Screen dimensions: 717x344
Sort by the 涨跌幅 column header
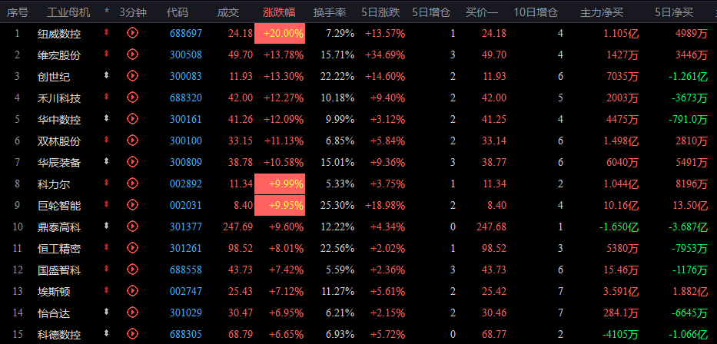(279, 12)
